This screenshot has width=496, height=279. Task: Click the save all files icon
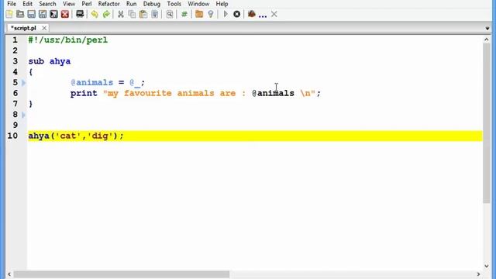[53, 14]
